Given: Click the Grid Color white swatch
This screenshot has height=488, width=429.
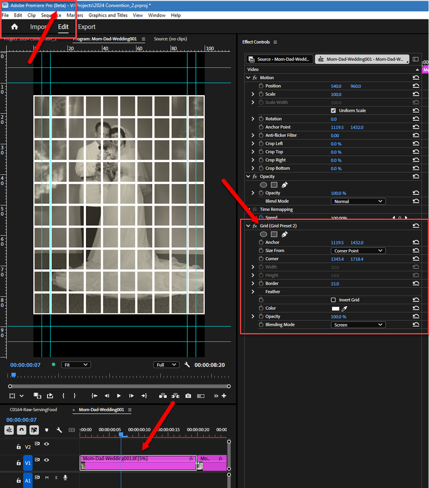Looking at the screenshot, I should click(x=335, y=308).
